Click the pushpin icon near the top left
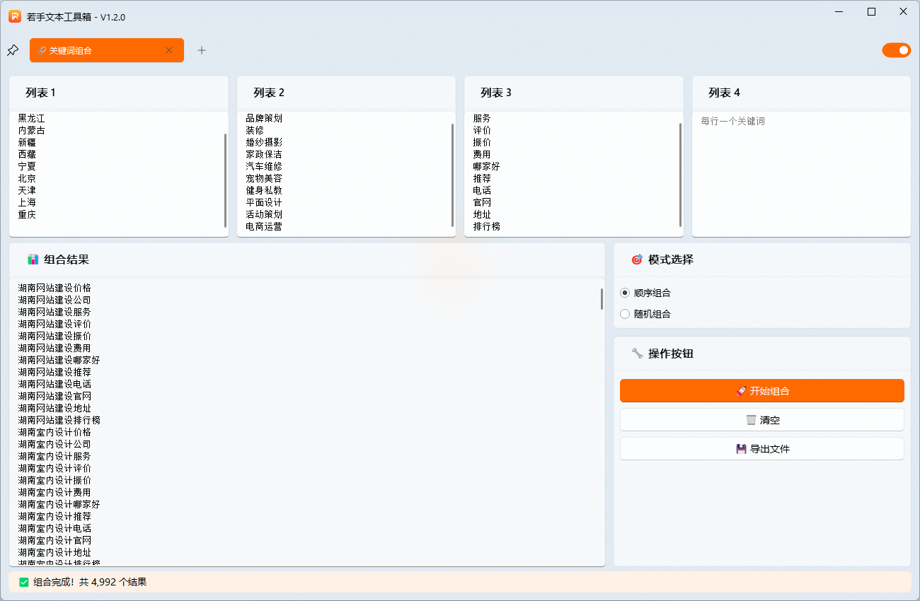 (11, 49)
